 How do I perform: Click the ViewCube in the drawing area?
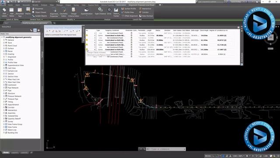[x=271, y=38]
